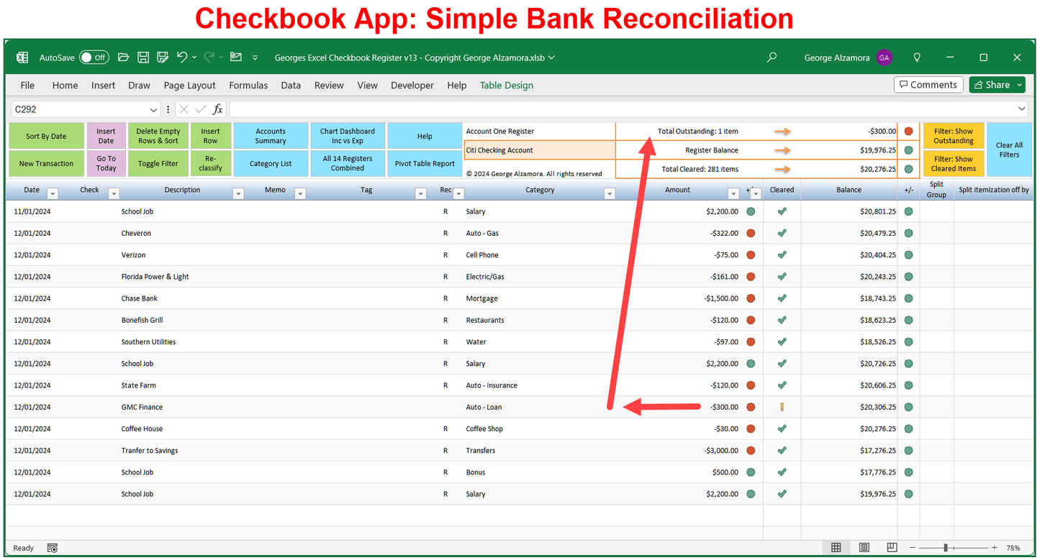Screen dimensions: 1040x560
Task: Click the Insert Function fx icon
Action: click(x=217, y=109)
